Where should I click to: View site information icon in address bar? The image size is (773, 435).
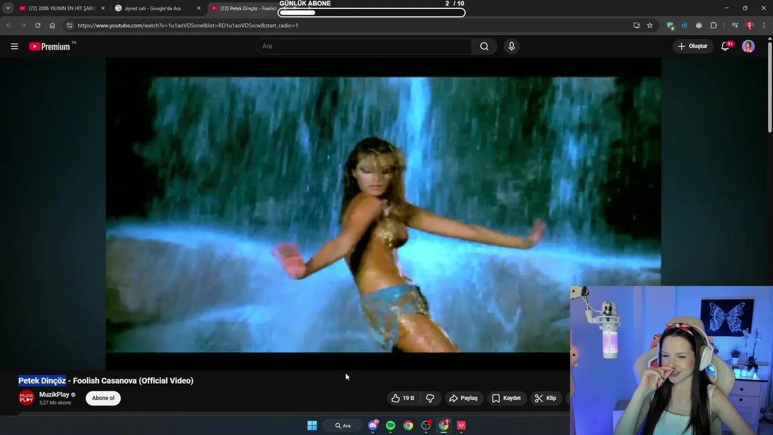(69, 25)
